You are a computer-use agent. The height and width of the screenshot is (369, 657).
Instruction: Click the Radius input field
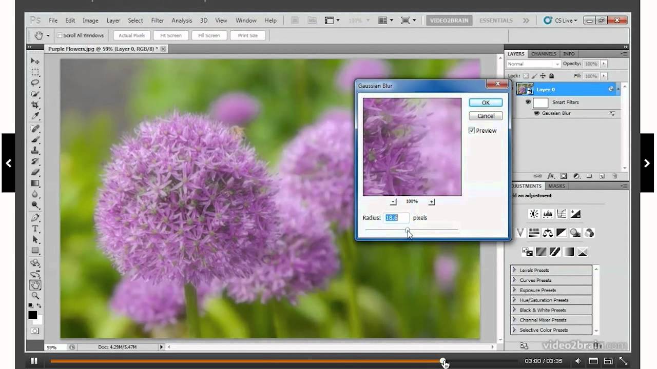[x=396, y=218]
